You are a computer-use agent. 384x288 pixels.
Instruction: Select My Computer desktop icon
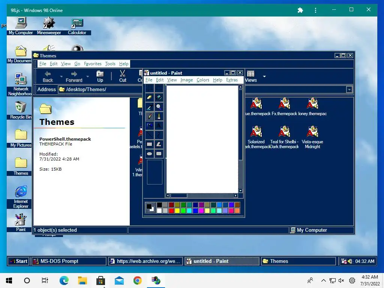pyautogui.click(x=21, y=26)
